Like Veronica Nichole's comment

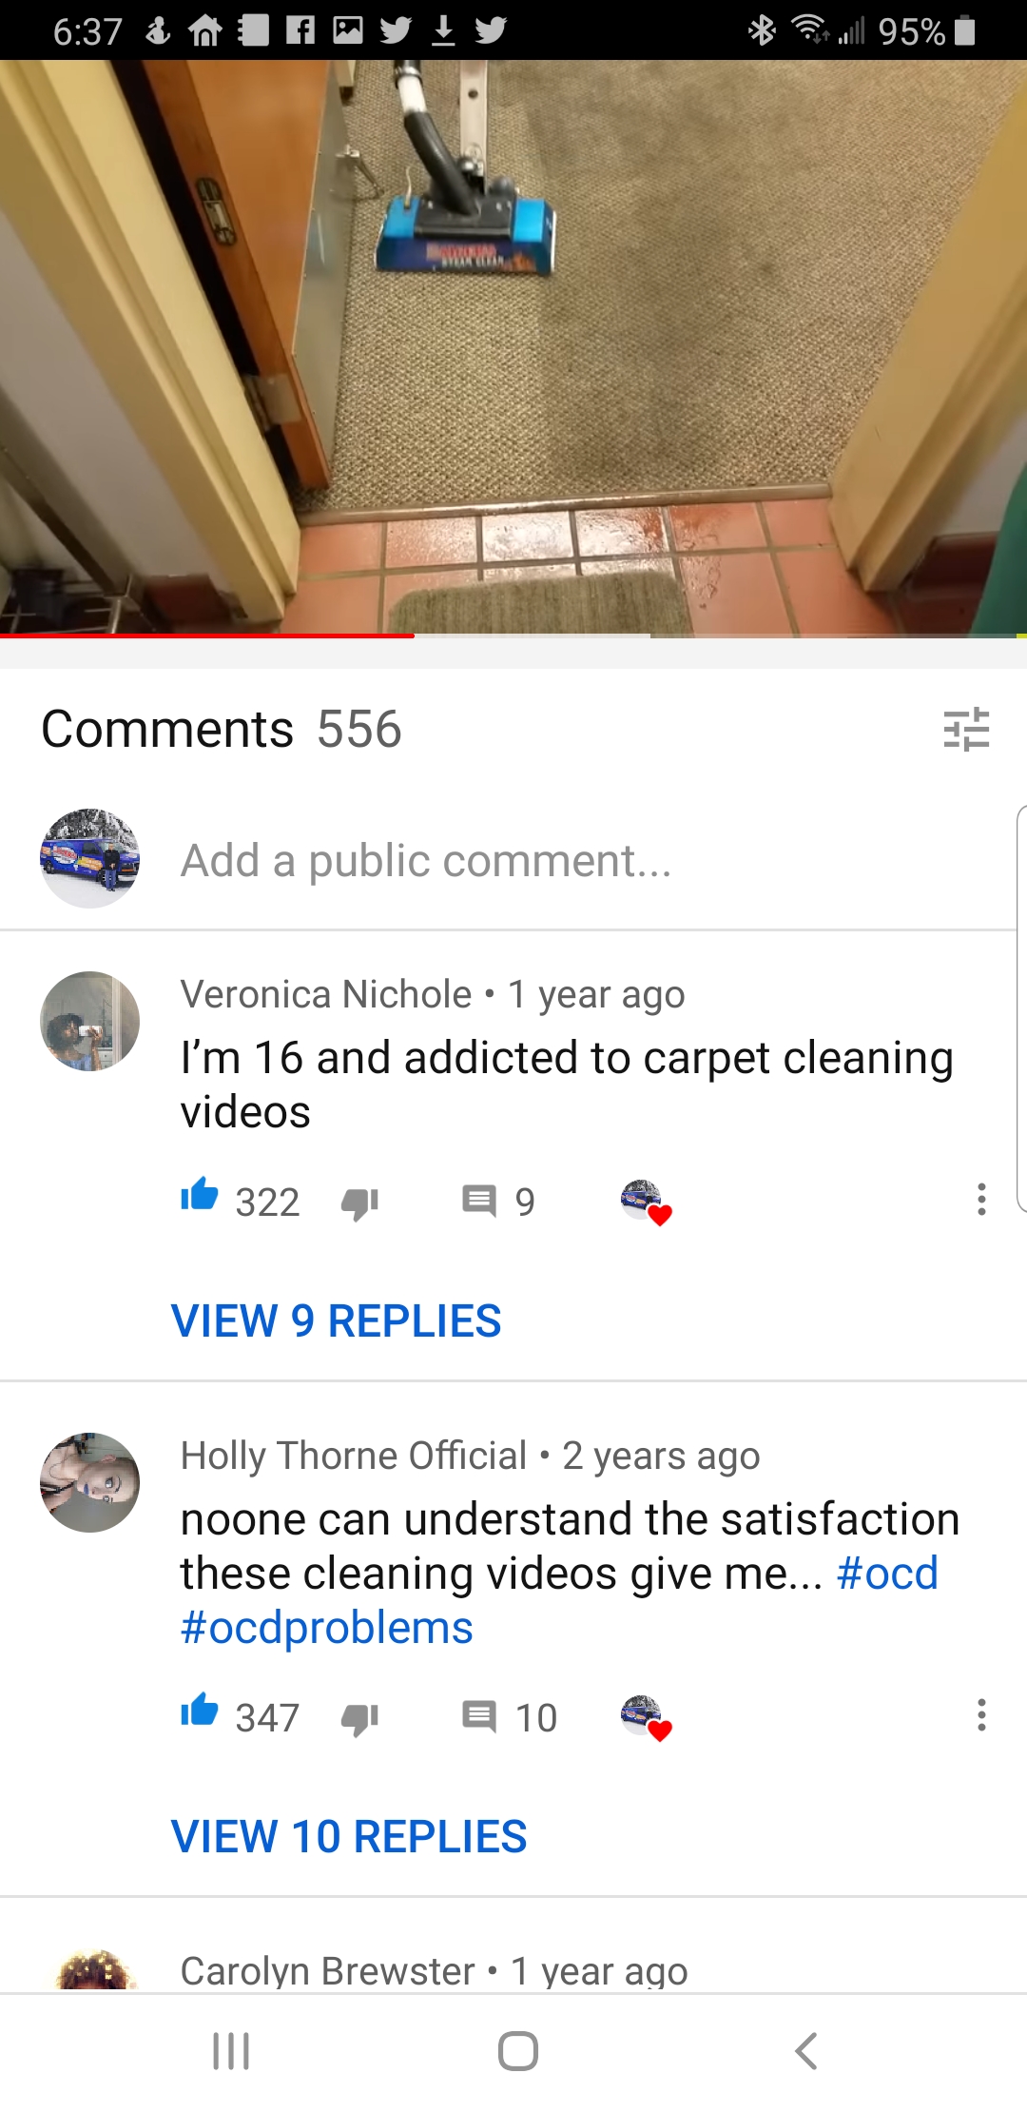200,1195
